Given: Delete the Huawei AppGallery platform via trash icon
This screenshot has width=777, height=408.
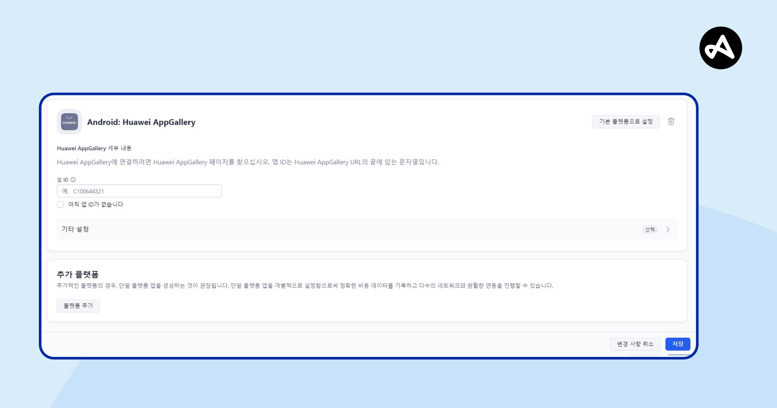Looking at the screenshot, I should point(671,122).
